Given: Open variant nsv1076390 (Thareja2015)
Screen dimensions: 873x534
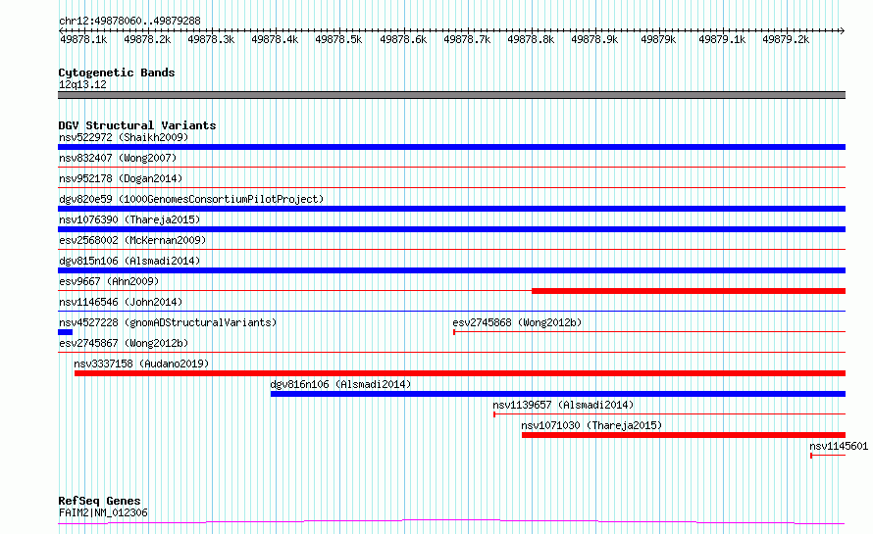Looking at the screenshot, I should (x=129, y=219).
